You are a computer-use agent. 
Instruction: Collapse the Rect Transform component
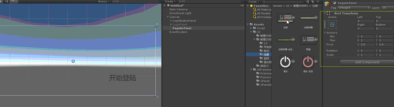point(325,13)
